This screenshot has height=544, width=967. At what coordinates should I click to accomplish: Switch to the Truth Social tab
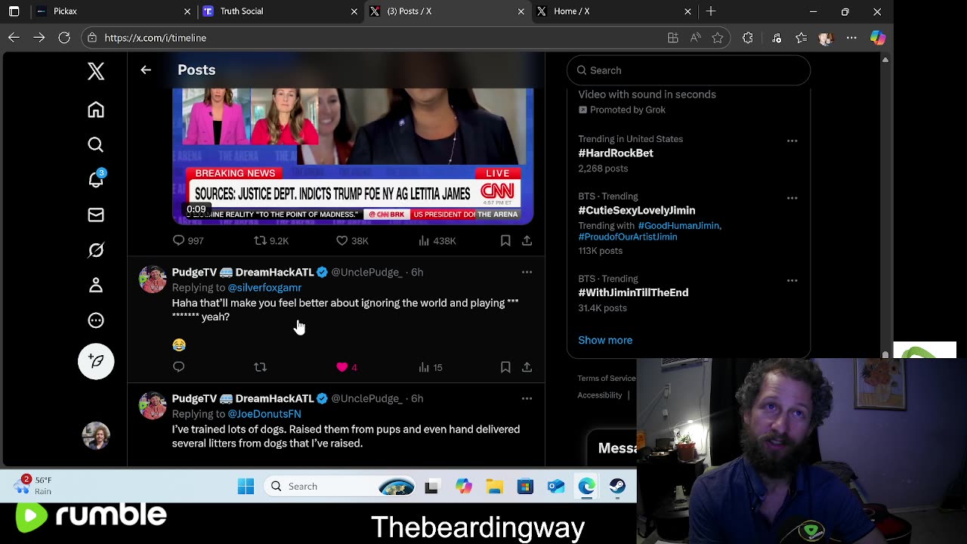pos(278,11)
